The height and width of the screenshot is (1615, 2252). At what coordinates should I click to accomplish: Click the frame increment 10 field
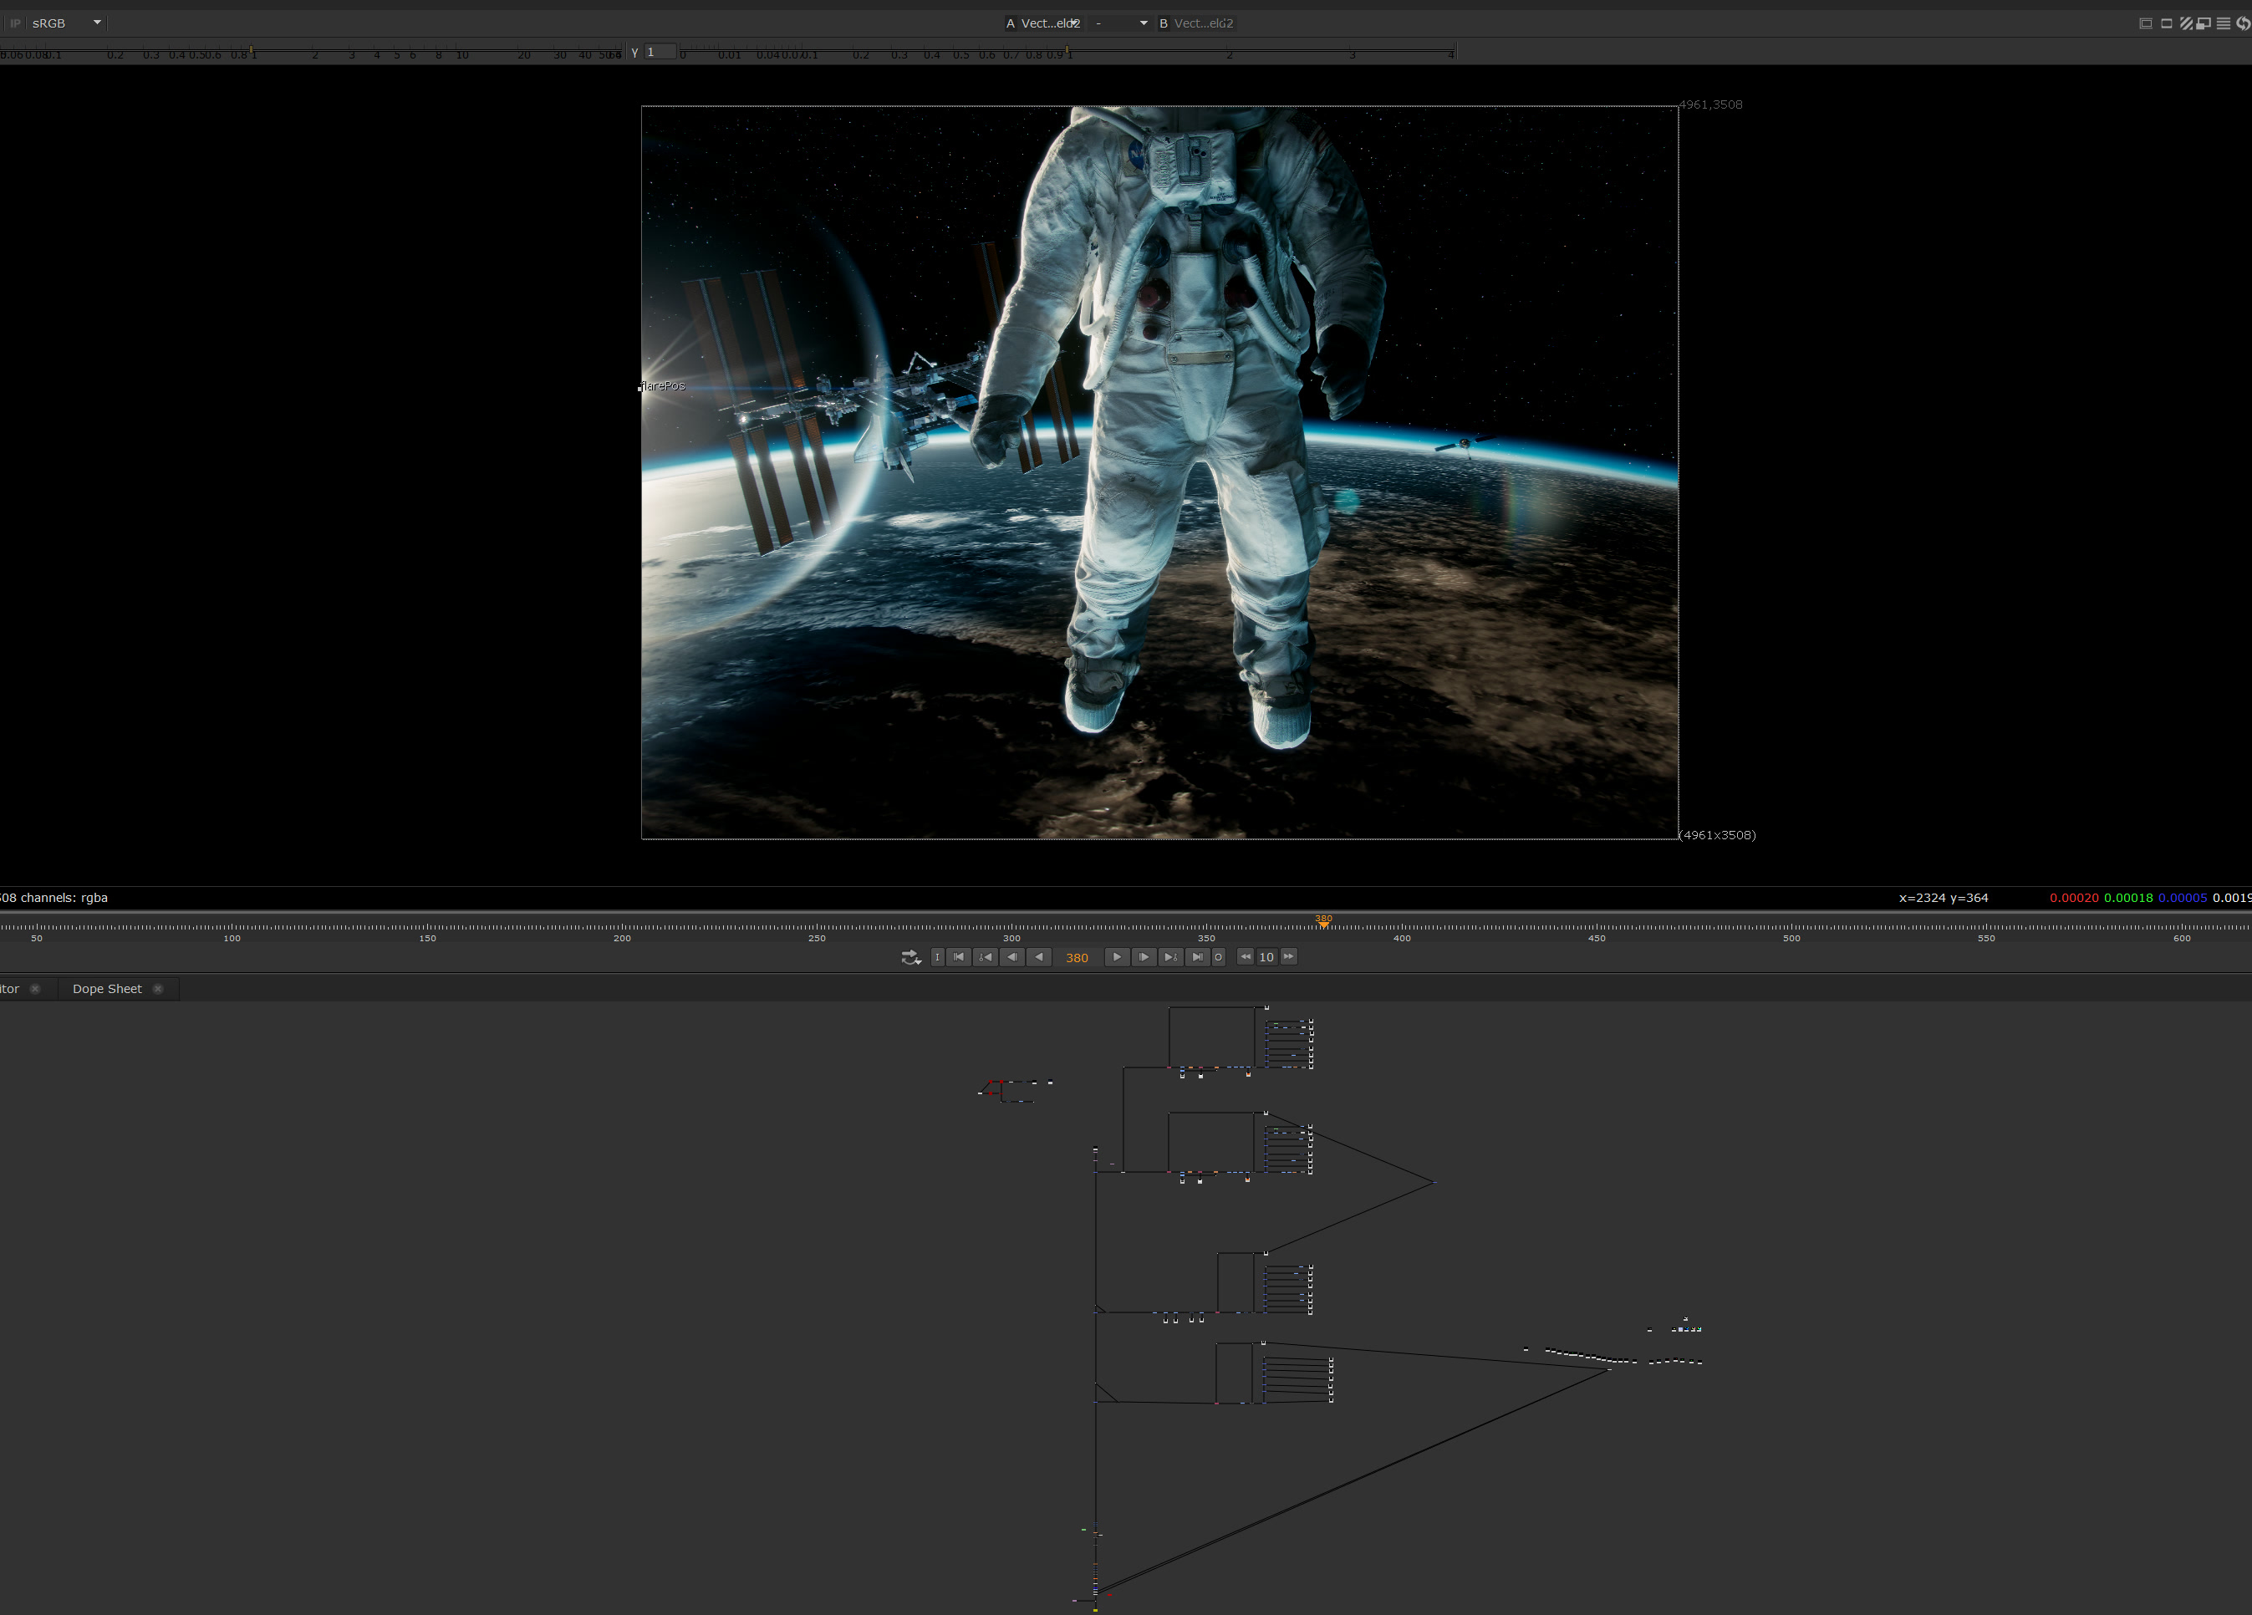point(1267,957)
